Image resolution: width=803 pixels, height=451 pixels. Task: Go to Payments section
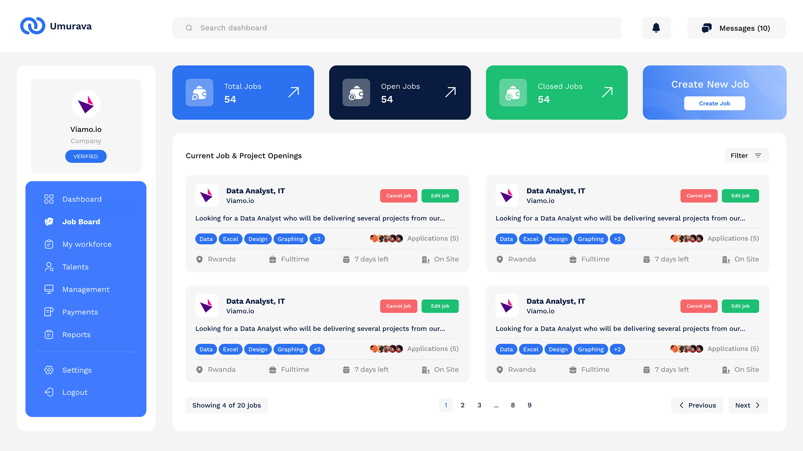pos(80,312)
